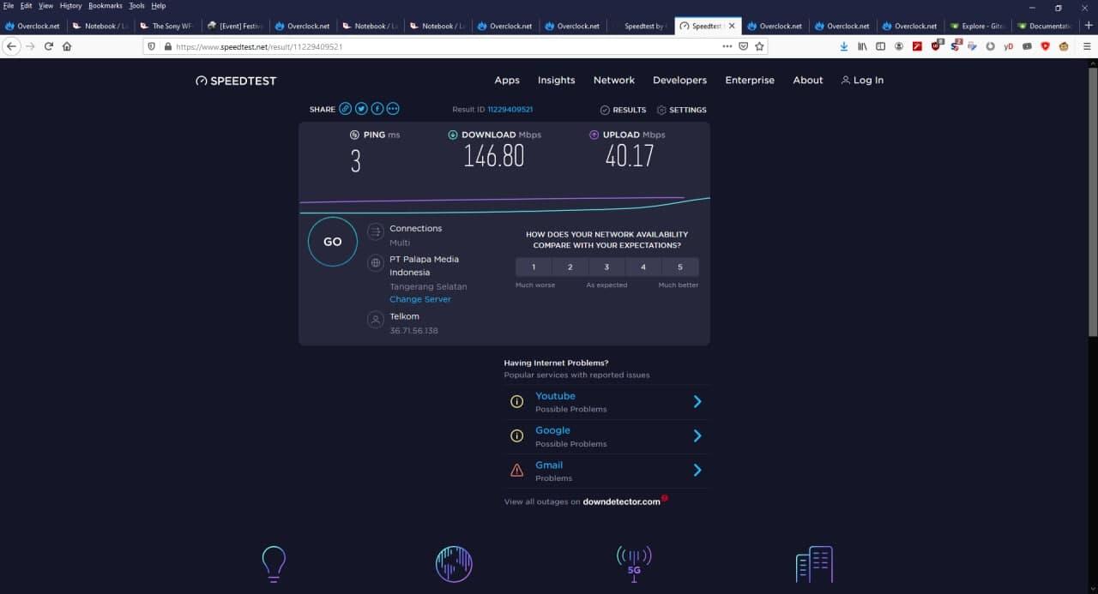Switch to the Documentation tab

[x=1045, y=26]
